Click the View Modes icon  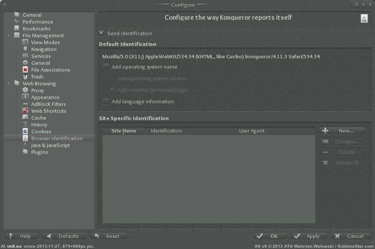point(25,42)
